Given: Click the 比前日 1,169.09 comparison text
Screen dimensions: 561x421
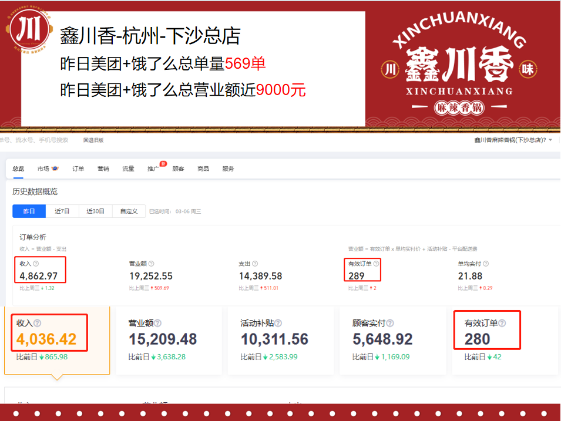Looking at the screenshot, I should pyautogui.click(x=381, y=357).
